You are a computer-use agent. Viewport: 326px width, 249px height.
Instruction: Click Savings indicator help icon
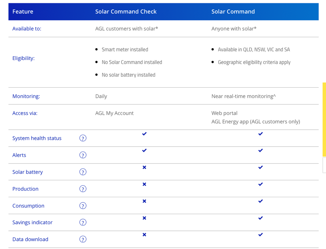(83, 223)
